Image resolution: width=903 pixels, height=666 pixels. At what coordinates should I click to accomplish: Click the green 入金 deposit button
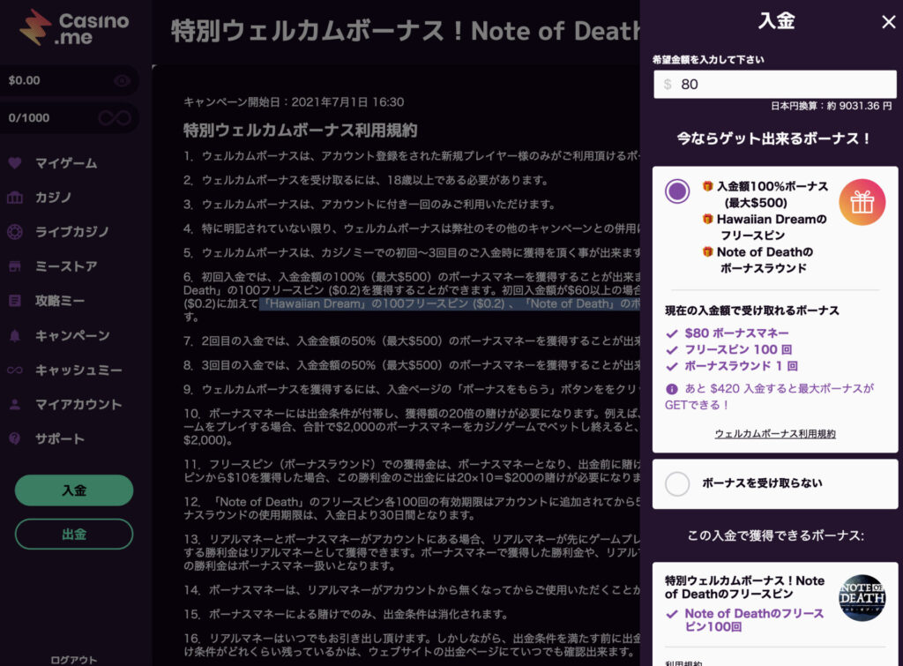[74, 490]
